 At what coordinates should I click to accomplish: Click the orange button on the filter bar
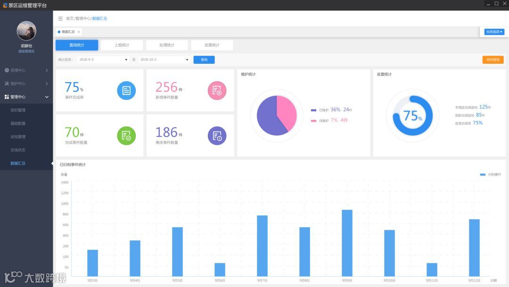pyautogui.click(x=493, y=60)
